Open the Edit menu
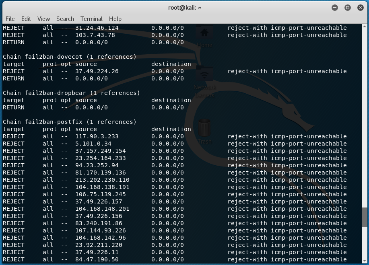This screenshot has height=265, width=369. point(26,19)
